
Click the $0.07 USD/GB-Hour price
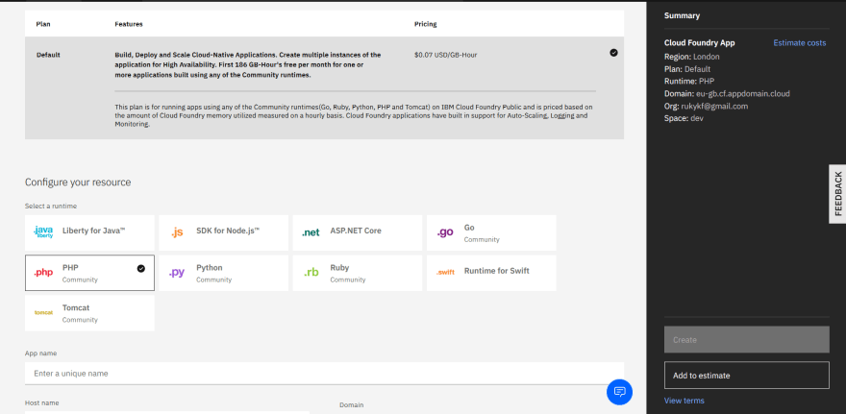coord(446,55)
